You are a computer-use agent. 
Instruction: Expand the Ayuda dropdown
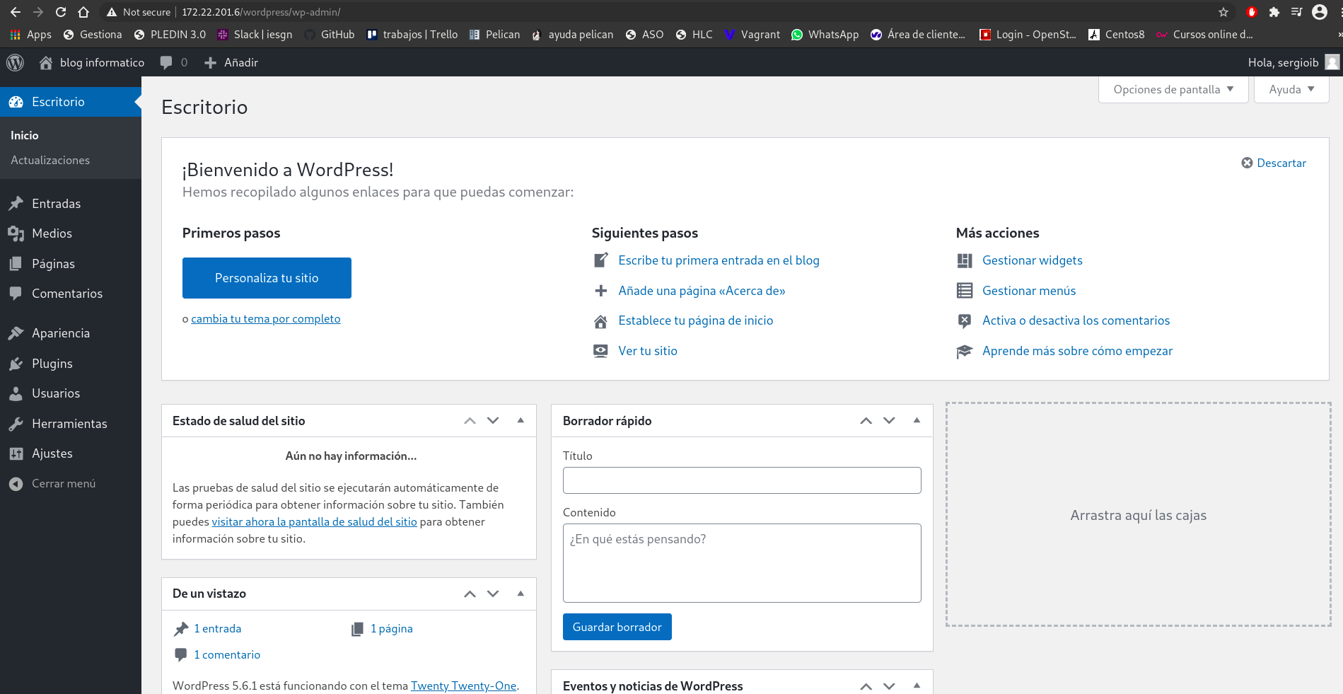(x=1290, y=89)
